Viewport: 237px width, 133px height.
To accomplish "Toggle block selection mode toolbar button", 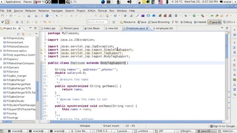I will 17,22.
